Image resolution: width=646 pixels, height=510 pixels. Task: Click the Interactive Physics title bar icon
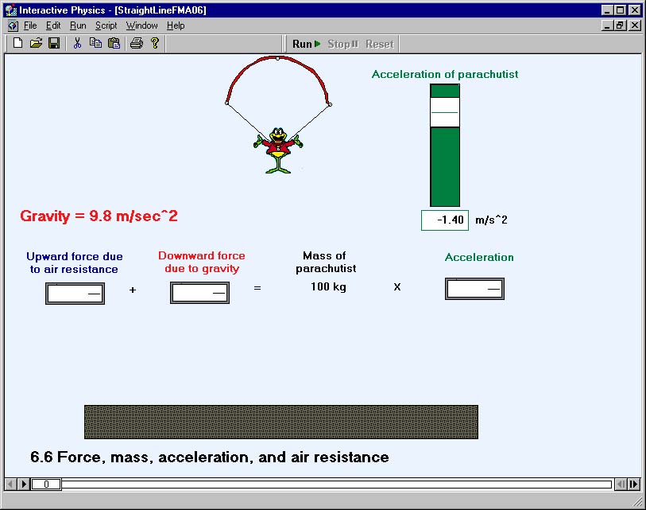(x=10, y=10)
